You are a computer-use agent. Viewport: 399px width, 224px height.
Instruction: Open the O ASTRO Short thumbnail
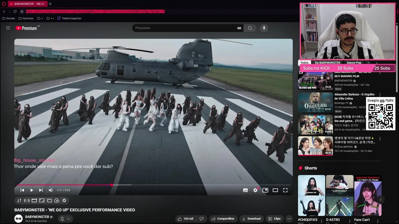(x=339, y=195)
